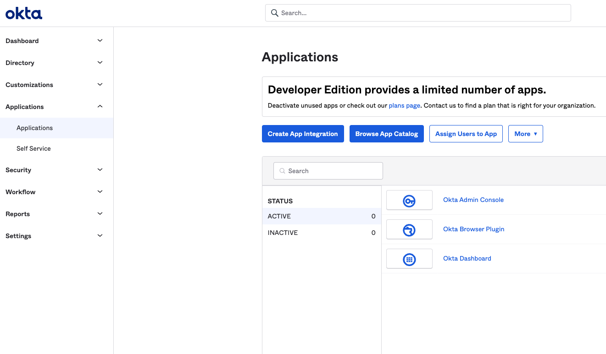This screenshot has height=354, width=606.
Task: Open the Directory menu item
Action: 55,63
